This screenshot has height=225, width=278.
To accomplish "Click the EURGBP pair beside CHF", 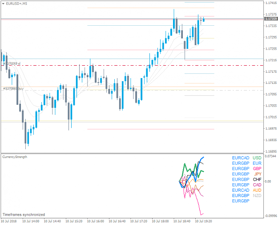I will [241, 179].
